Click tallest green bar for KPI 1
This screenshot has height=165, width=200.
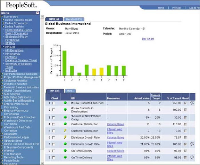pos(65,63)
